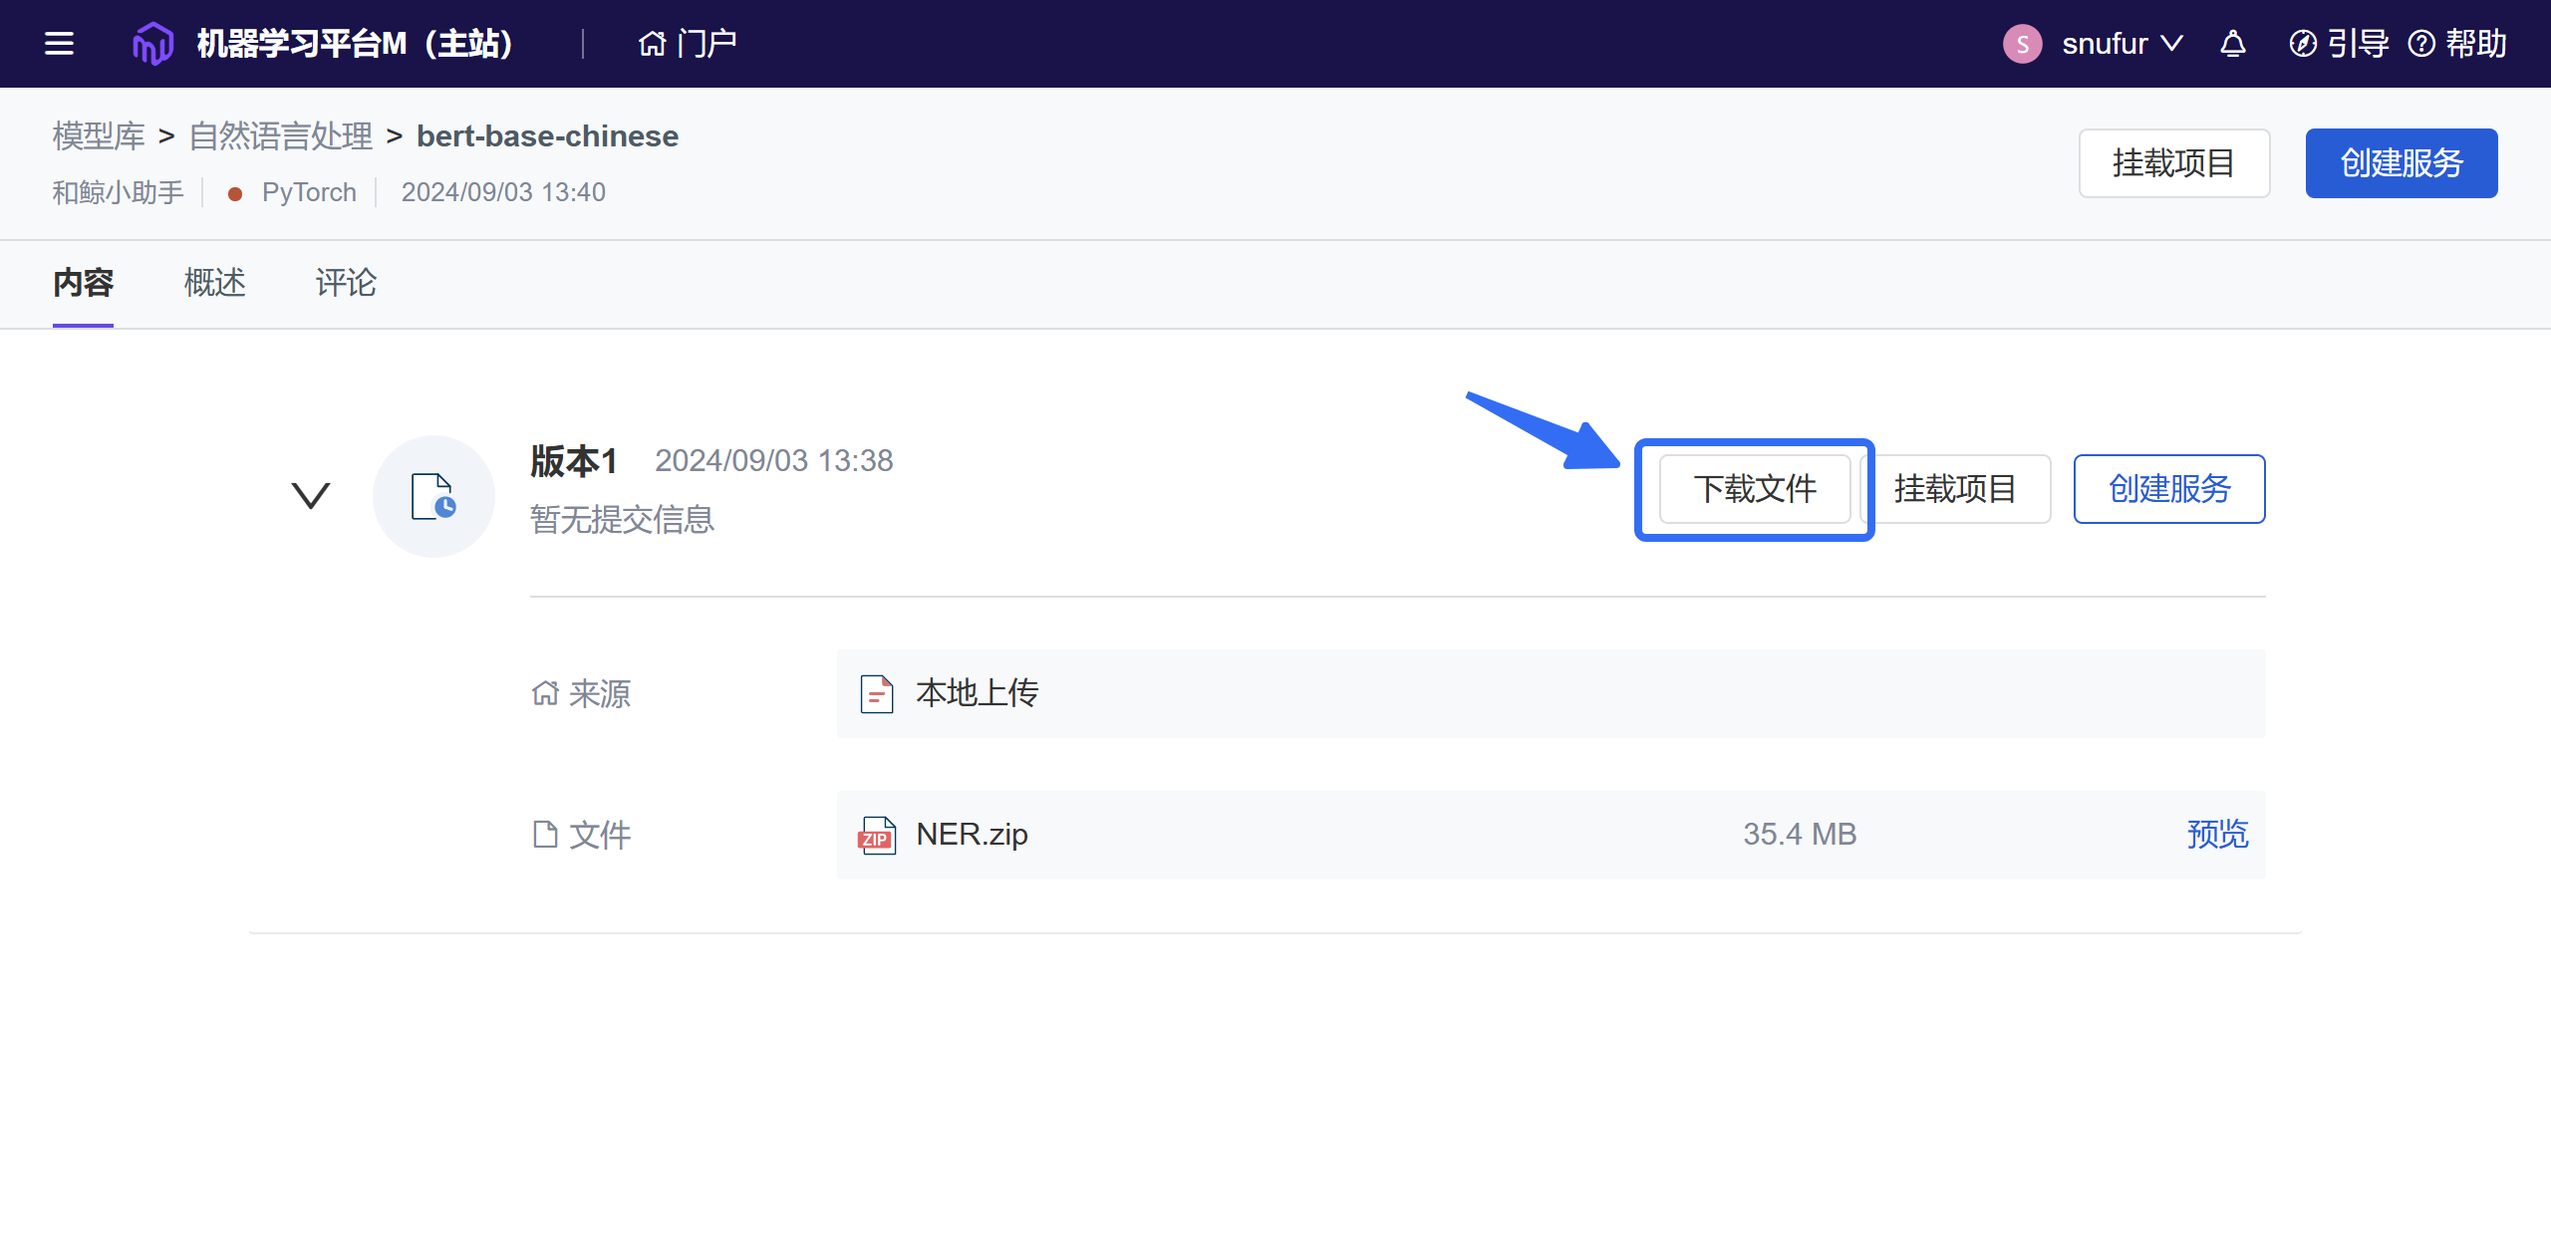Select the 内容 tab

[x=83, y=283]
